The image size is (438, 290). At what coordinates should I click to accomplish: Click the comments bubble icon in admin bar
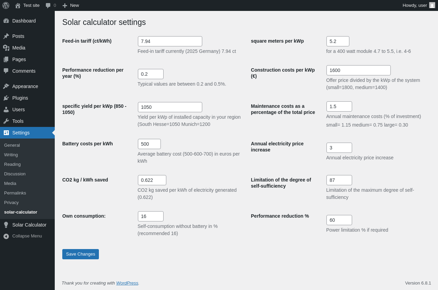point(48,5)
